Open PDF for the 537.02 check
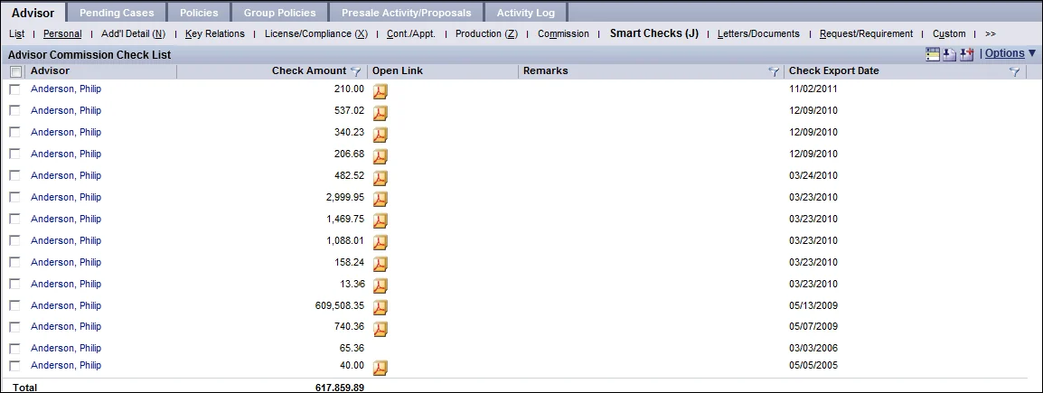 click(380, 113)
